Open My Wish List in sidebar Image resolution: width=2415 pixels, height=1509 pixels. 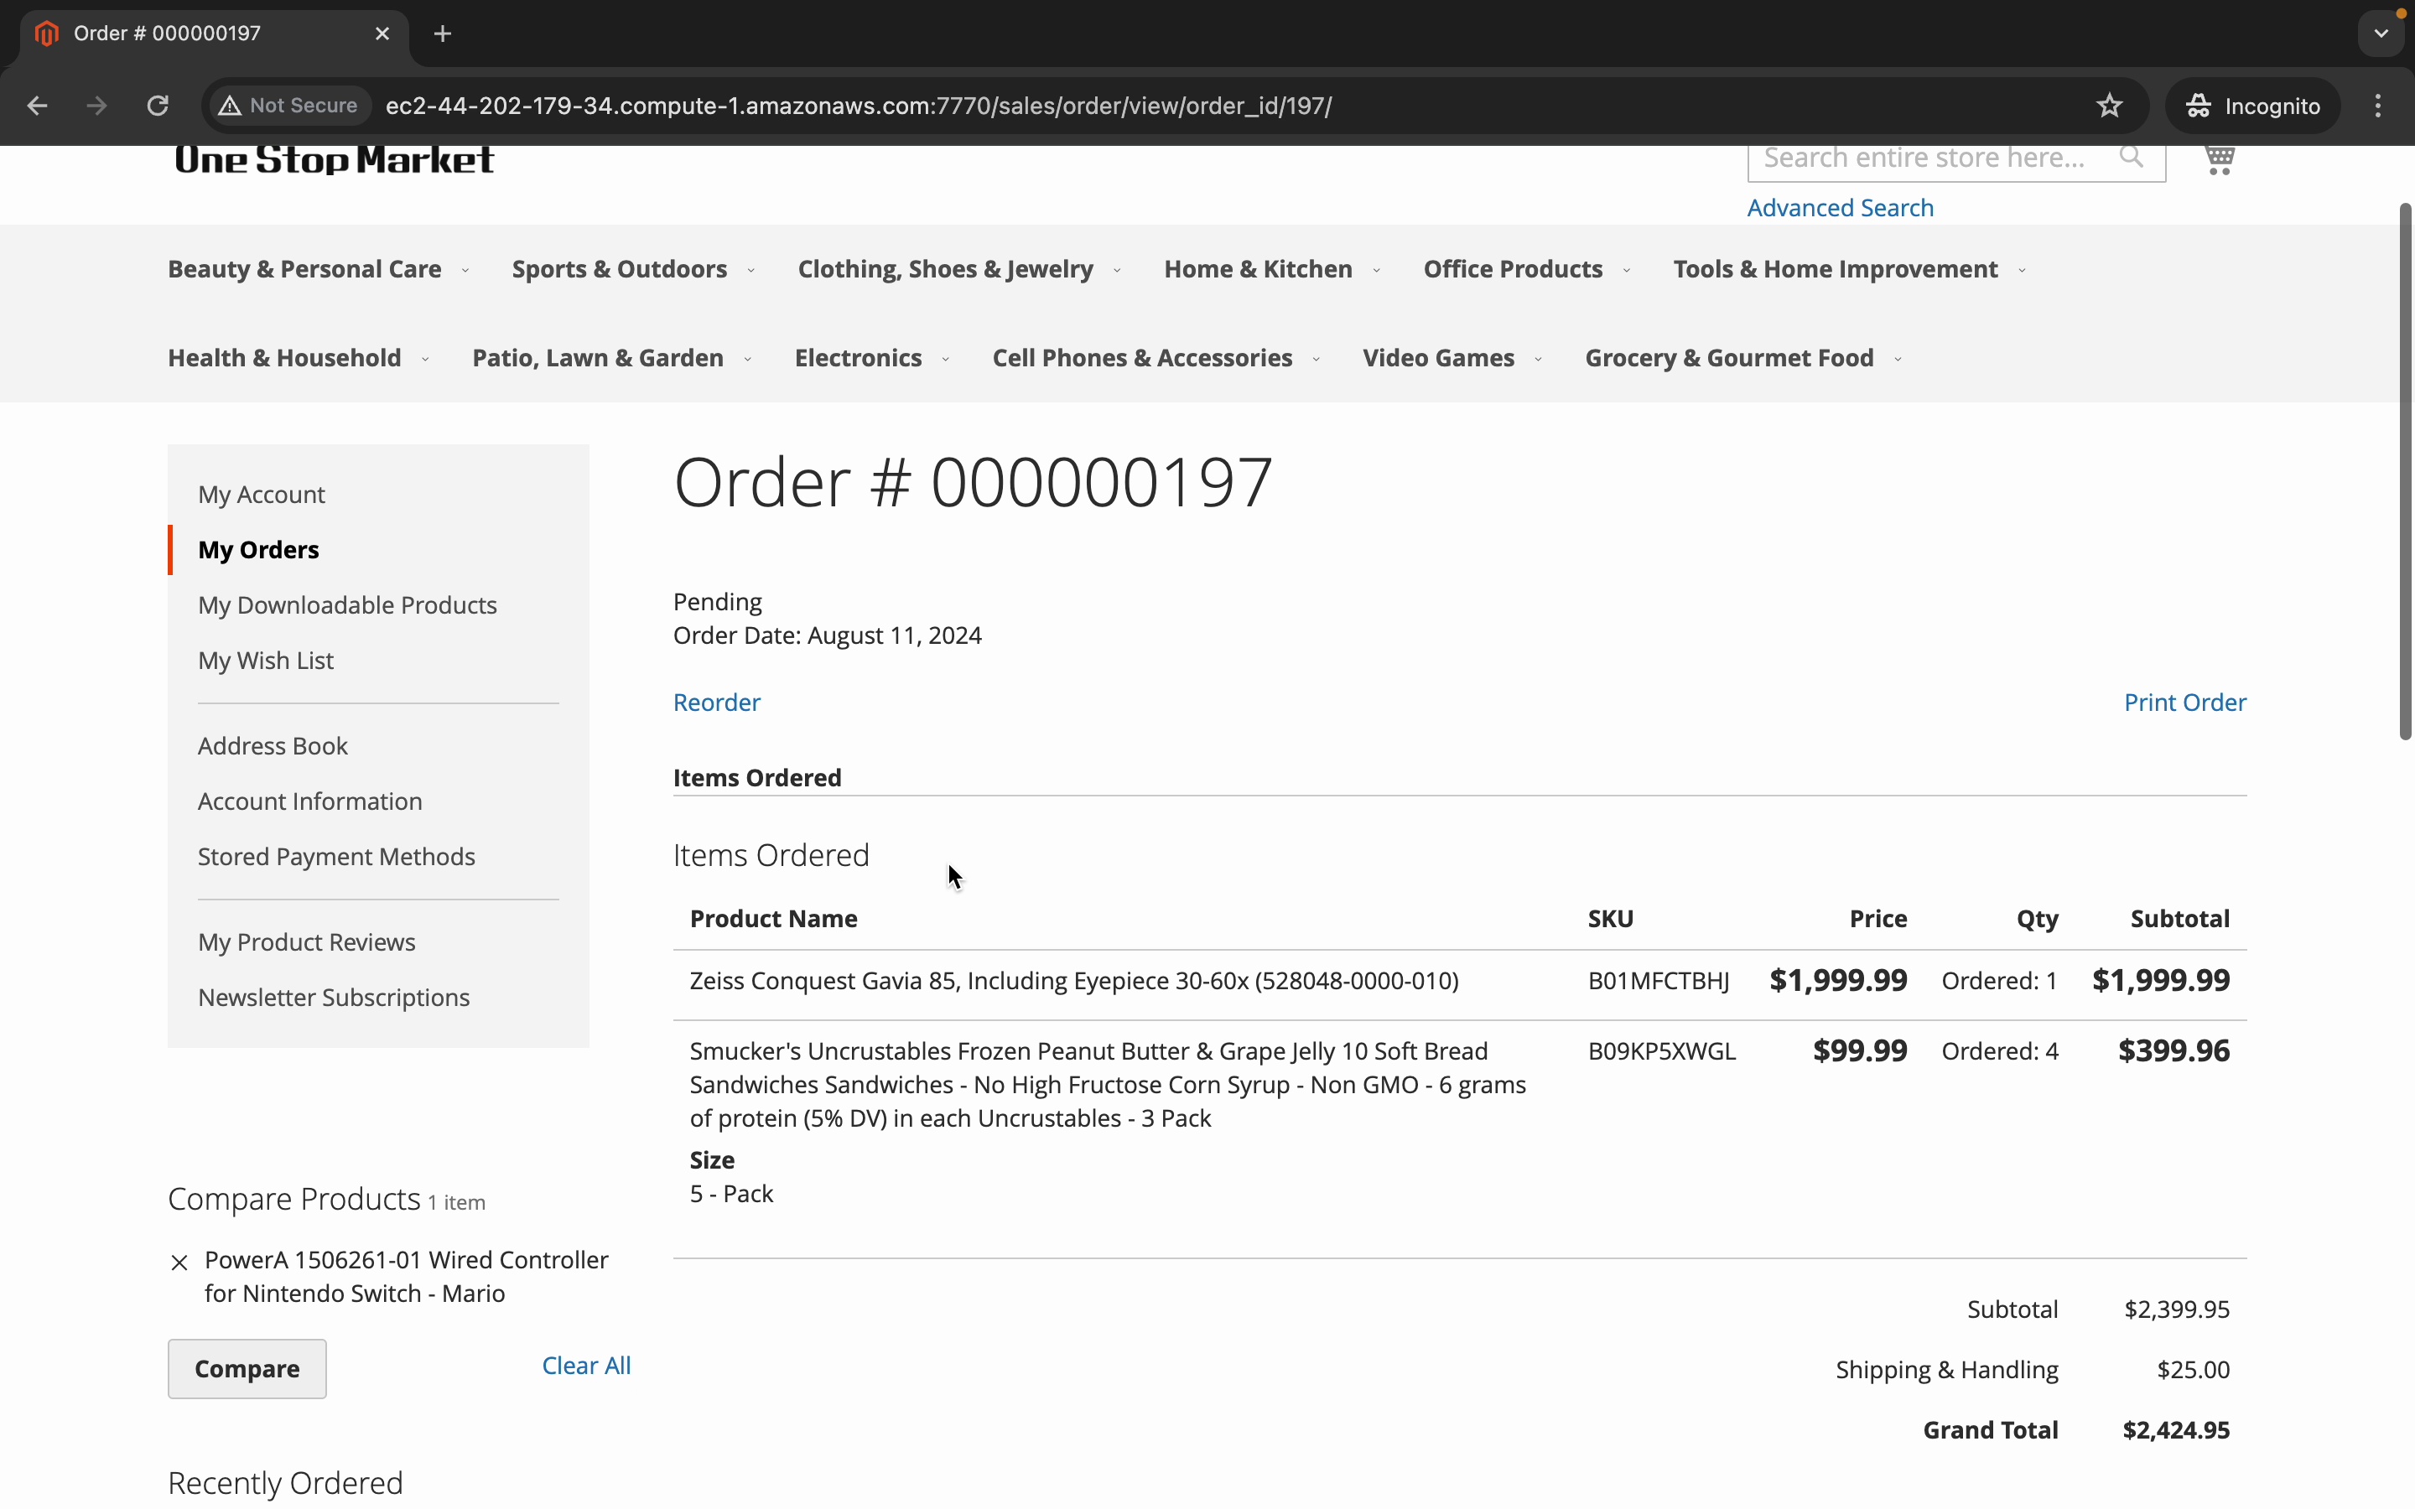pyautogui.click(x=266, y=661)
